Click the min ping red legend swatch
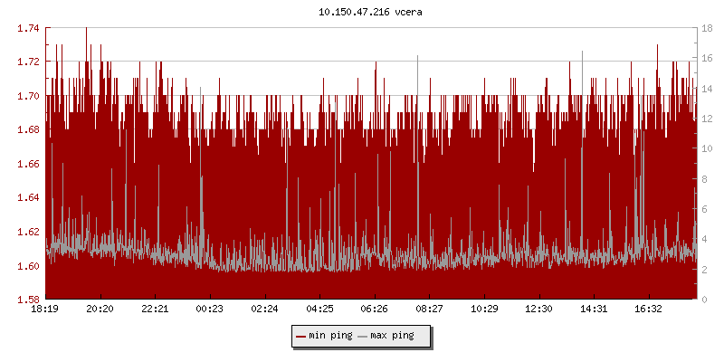The width and height of the screenshot is (724, 362). 300,336
